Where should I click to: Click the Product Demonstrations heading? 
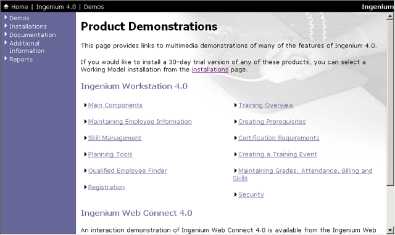[149, 26]
